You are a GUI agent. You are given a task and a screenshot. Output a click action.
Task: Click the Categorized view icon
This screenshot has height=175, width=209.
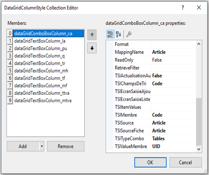click(x=110, y=34)
